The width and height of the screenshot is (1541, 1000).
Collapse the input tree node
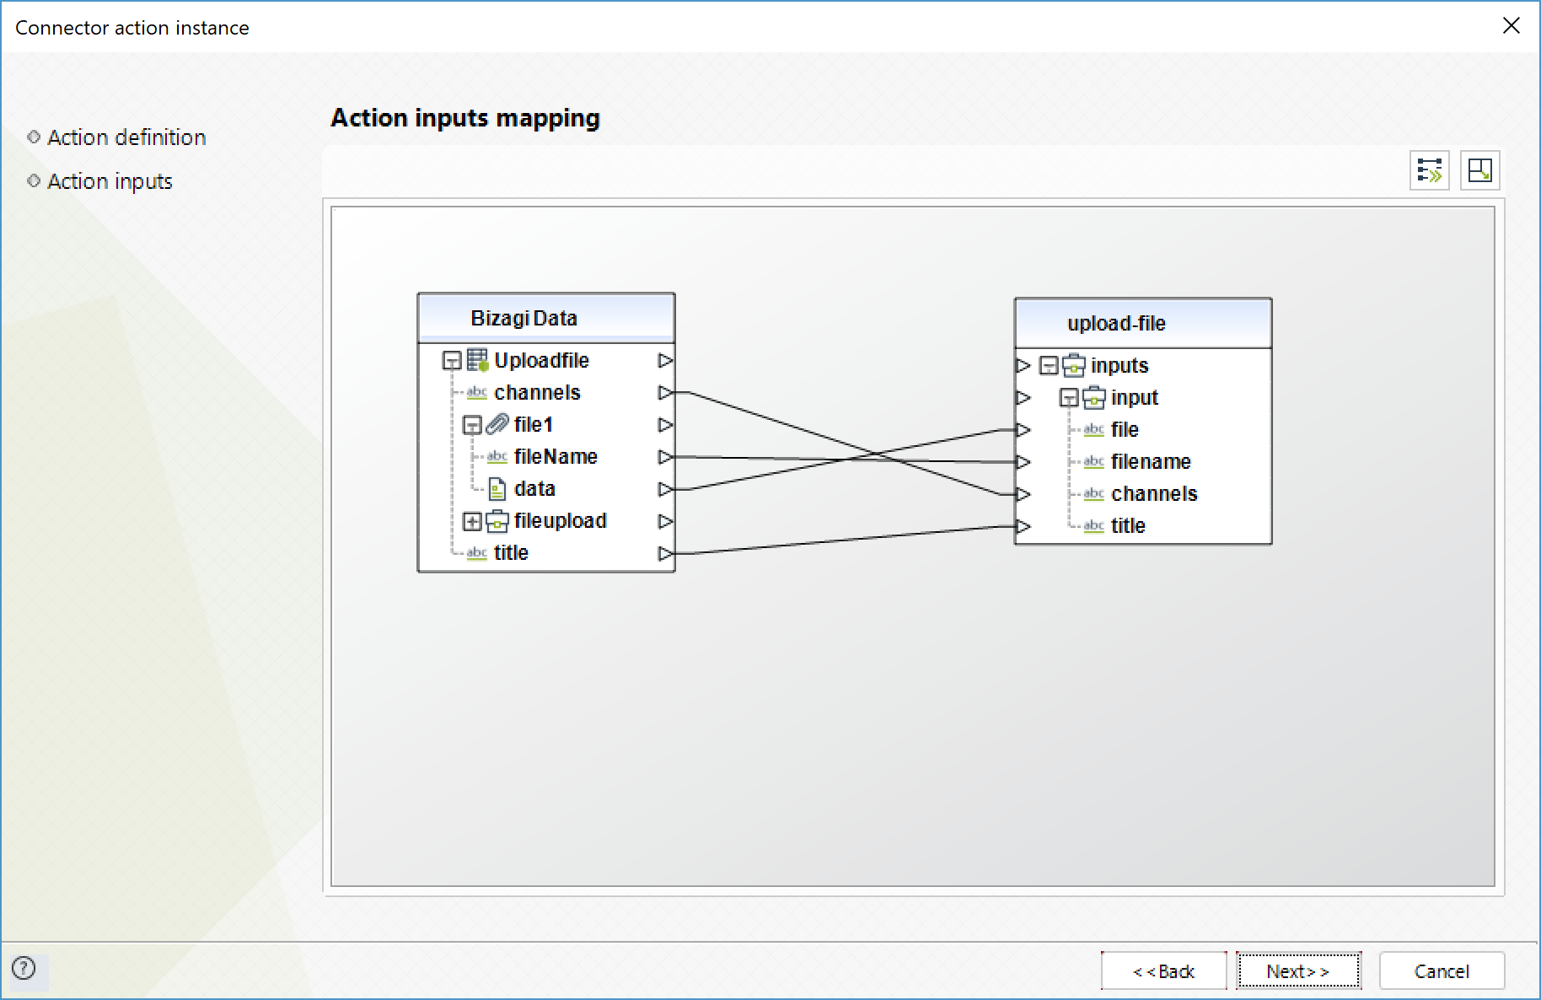(1069, 398)
